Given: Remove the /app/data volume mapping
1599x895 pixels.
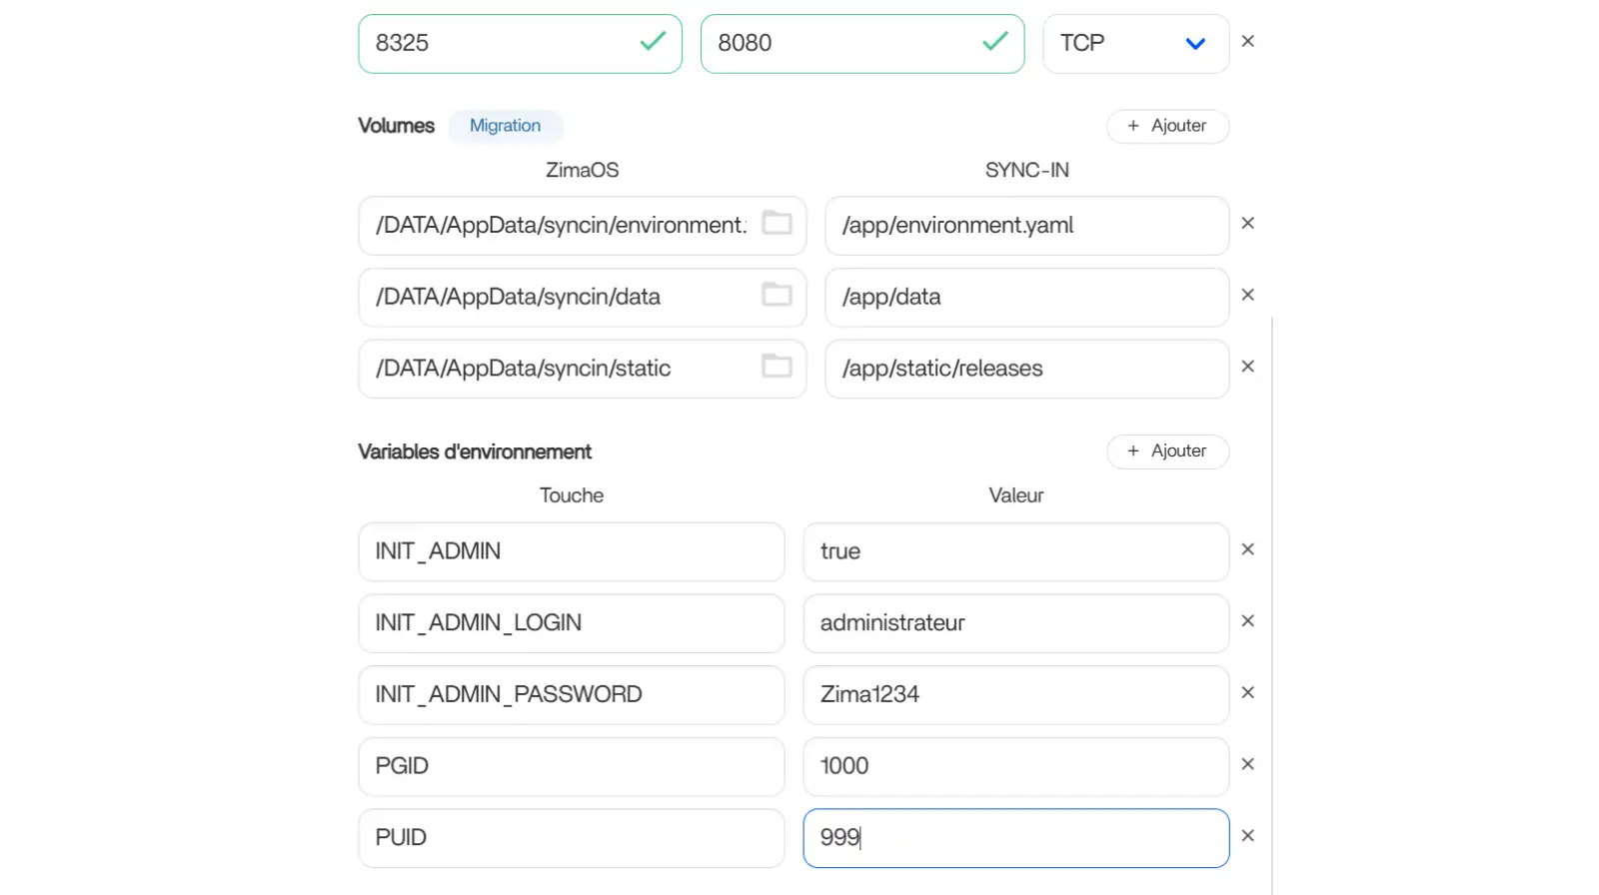Looking at the screenshot, I should point(1247,296).
